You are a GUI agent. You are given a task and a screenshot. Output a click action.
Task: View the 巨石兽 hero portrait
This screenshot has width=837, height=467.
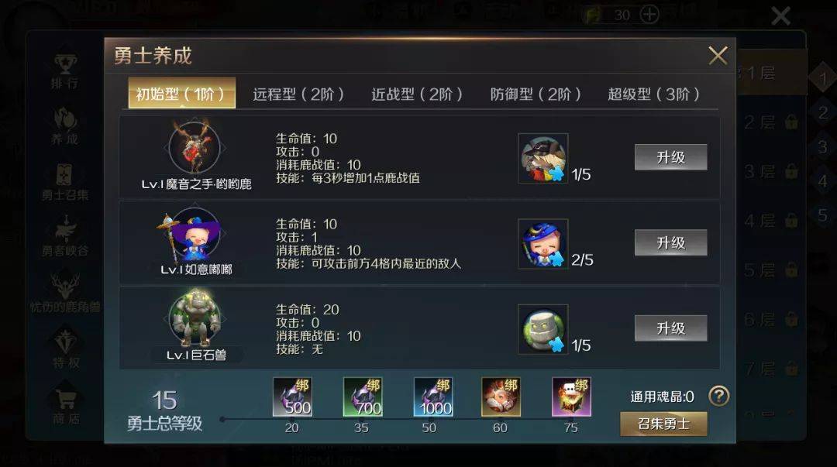pyautogui.click(x=195, y=318)
